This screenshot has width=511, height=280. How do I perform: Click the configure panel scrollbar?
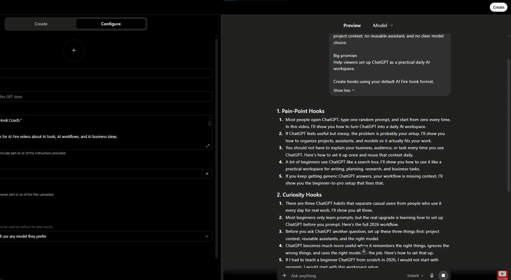[x=216, y=148]
